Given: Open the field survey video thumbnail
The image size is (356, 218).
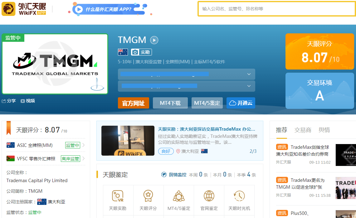Looking at the screenshot, I should 128,141.
